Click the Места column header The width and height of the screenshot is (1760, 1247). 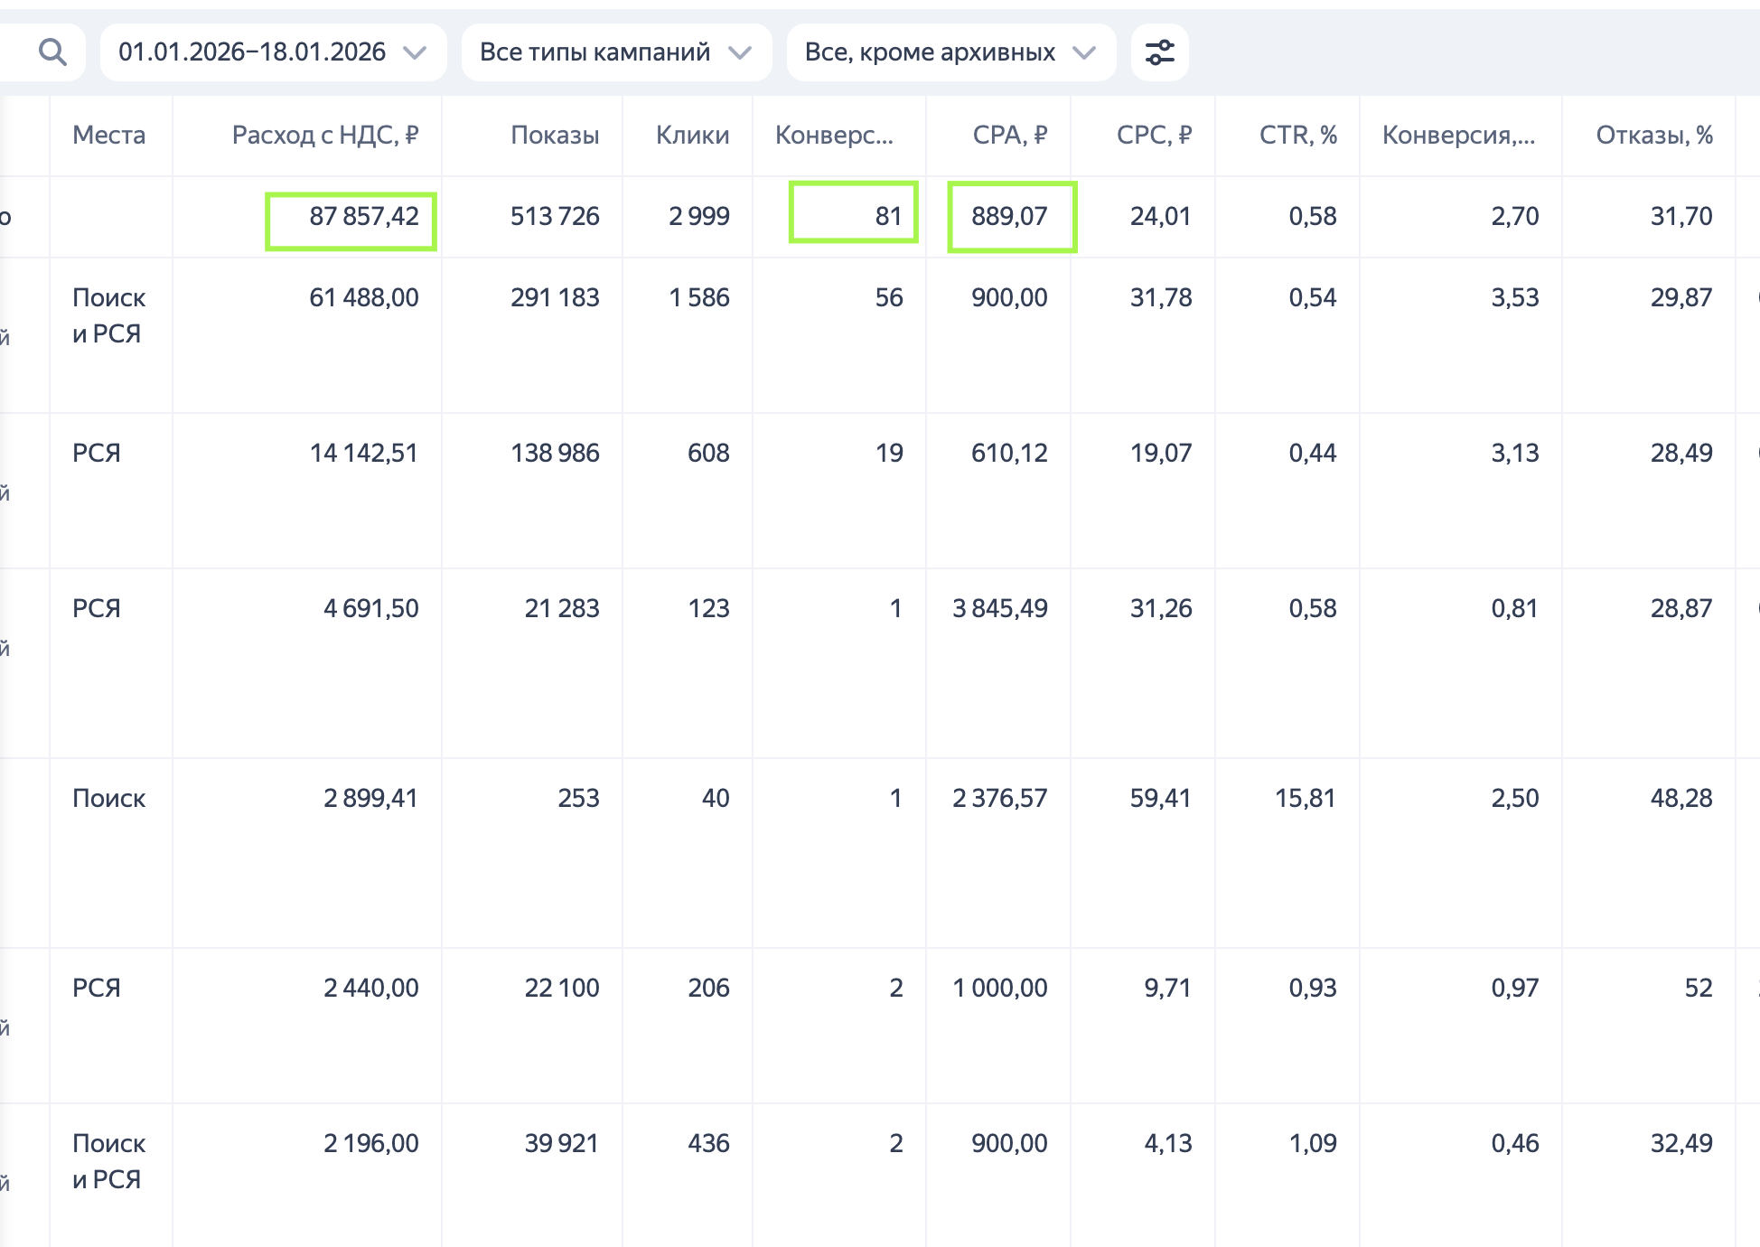(108, 136)
